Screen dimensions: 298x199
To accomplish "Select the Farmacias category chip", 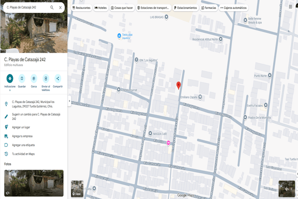I will point(209,8).
